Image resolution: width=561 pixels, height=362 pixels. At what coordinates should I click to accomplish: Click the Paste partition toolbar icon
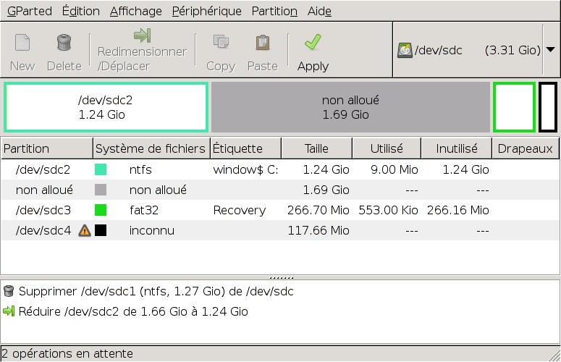[x=262, y=43]
